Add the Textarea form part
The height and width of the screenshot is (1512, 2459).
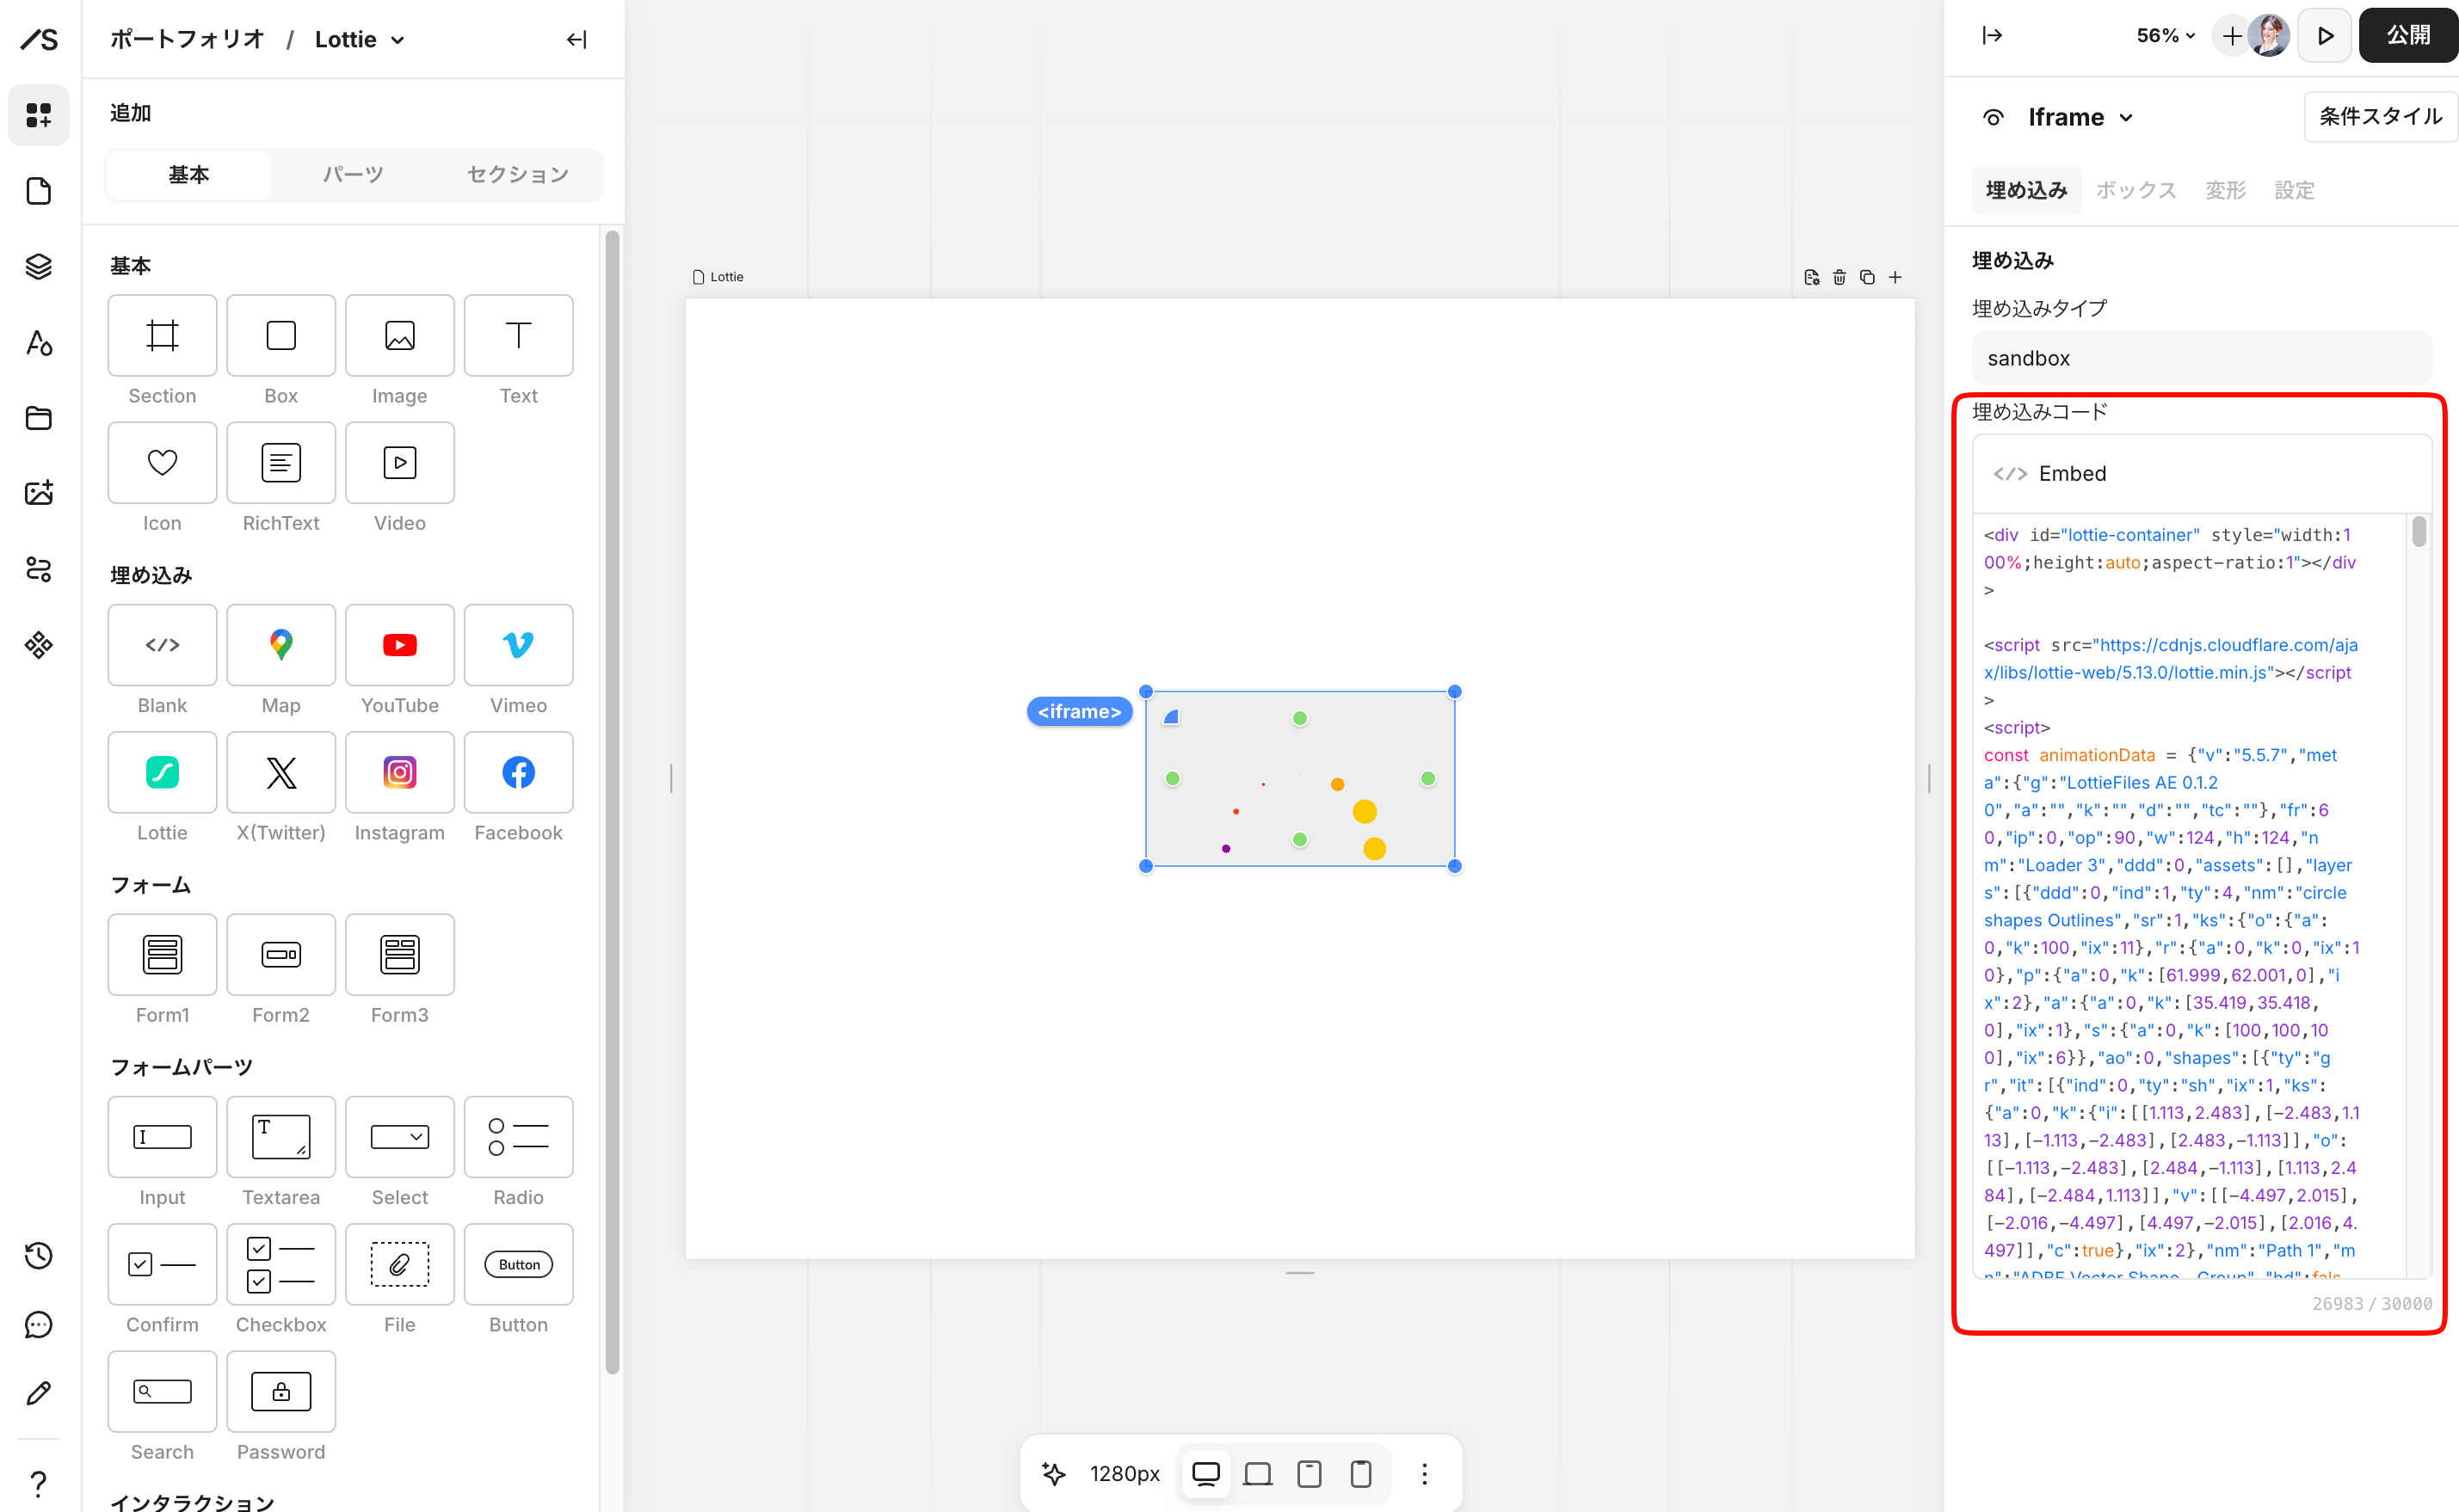pos(281,1137)
